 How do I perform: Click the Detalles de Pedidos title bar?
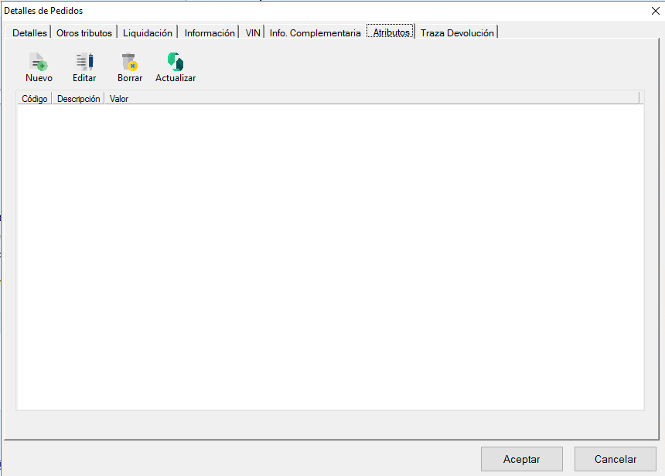click(309, 11)
